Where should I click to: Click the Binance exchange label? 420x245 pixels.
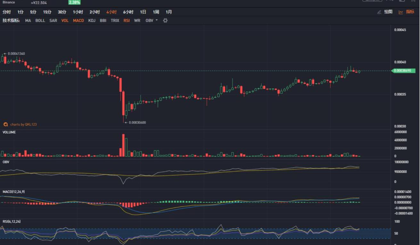coord(9,2)
